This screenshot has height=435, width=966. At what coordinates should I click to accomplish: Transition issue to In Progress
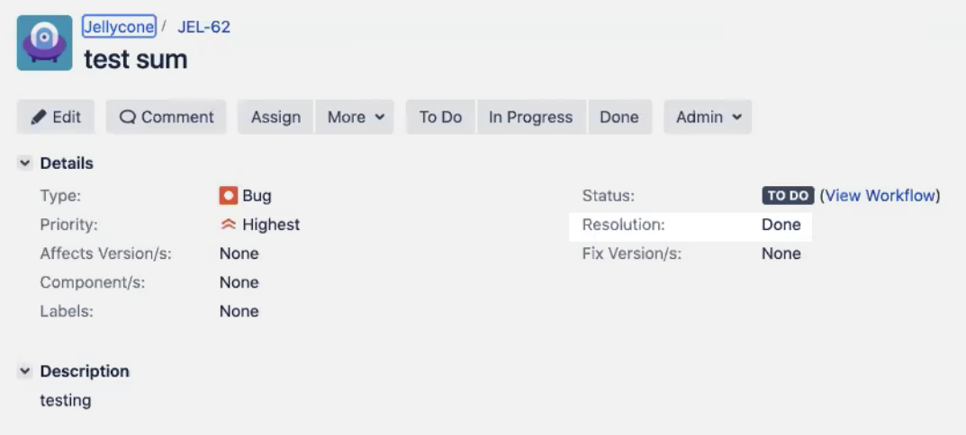coord(531,117)
